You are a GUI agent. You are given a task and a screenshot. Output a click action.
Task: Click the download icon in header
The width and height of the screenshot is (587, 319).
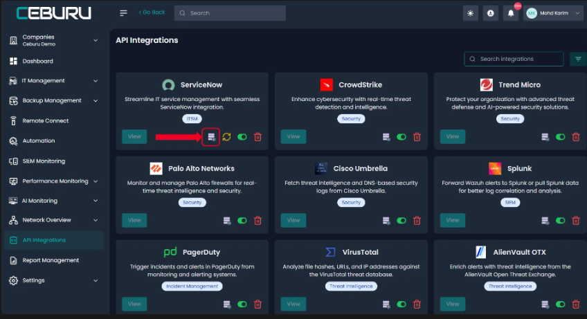point(490,13)
